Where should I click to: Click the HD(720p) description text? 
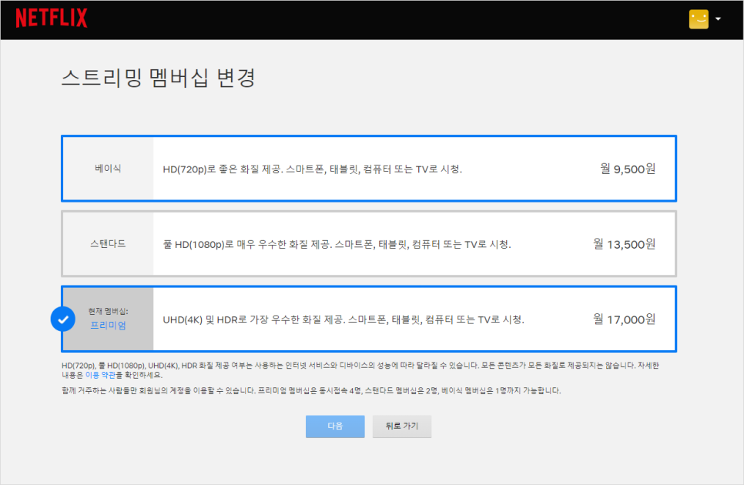pos(312,169)
